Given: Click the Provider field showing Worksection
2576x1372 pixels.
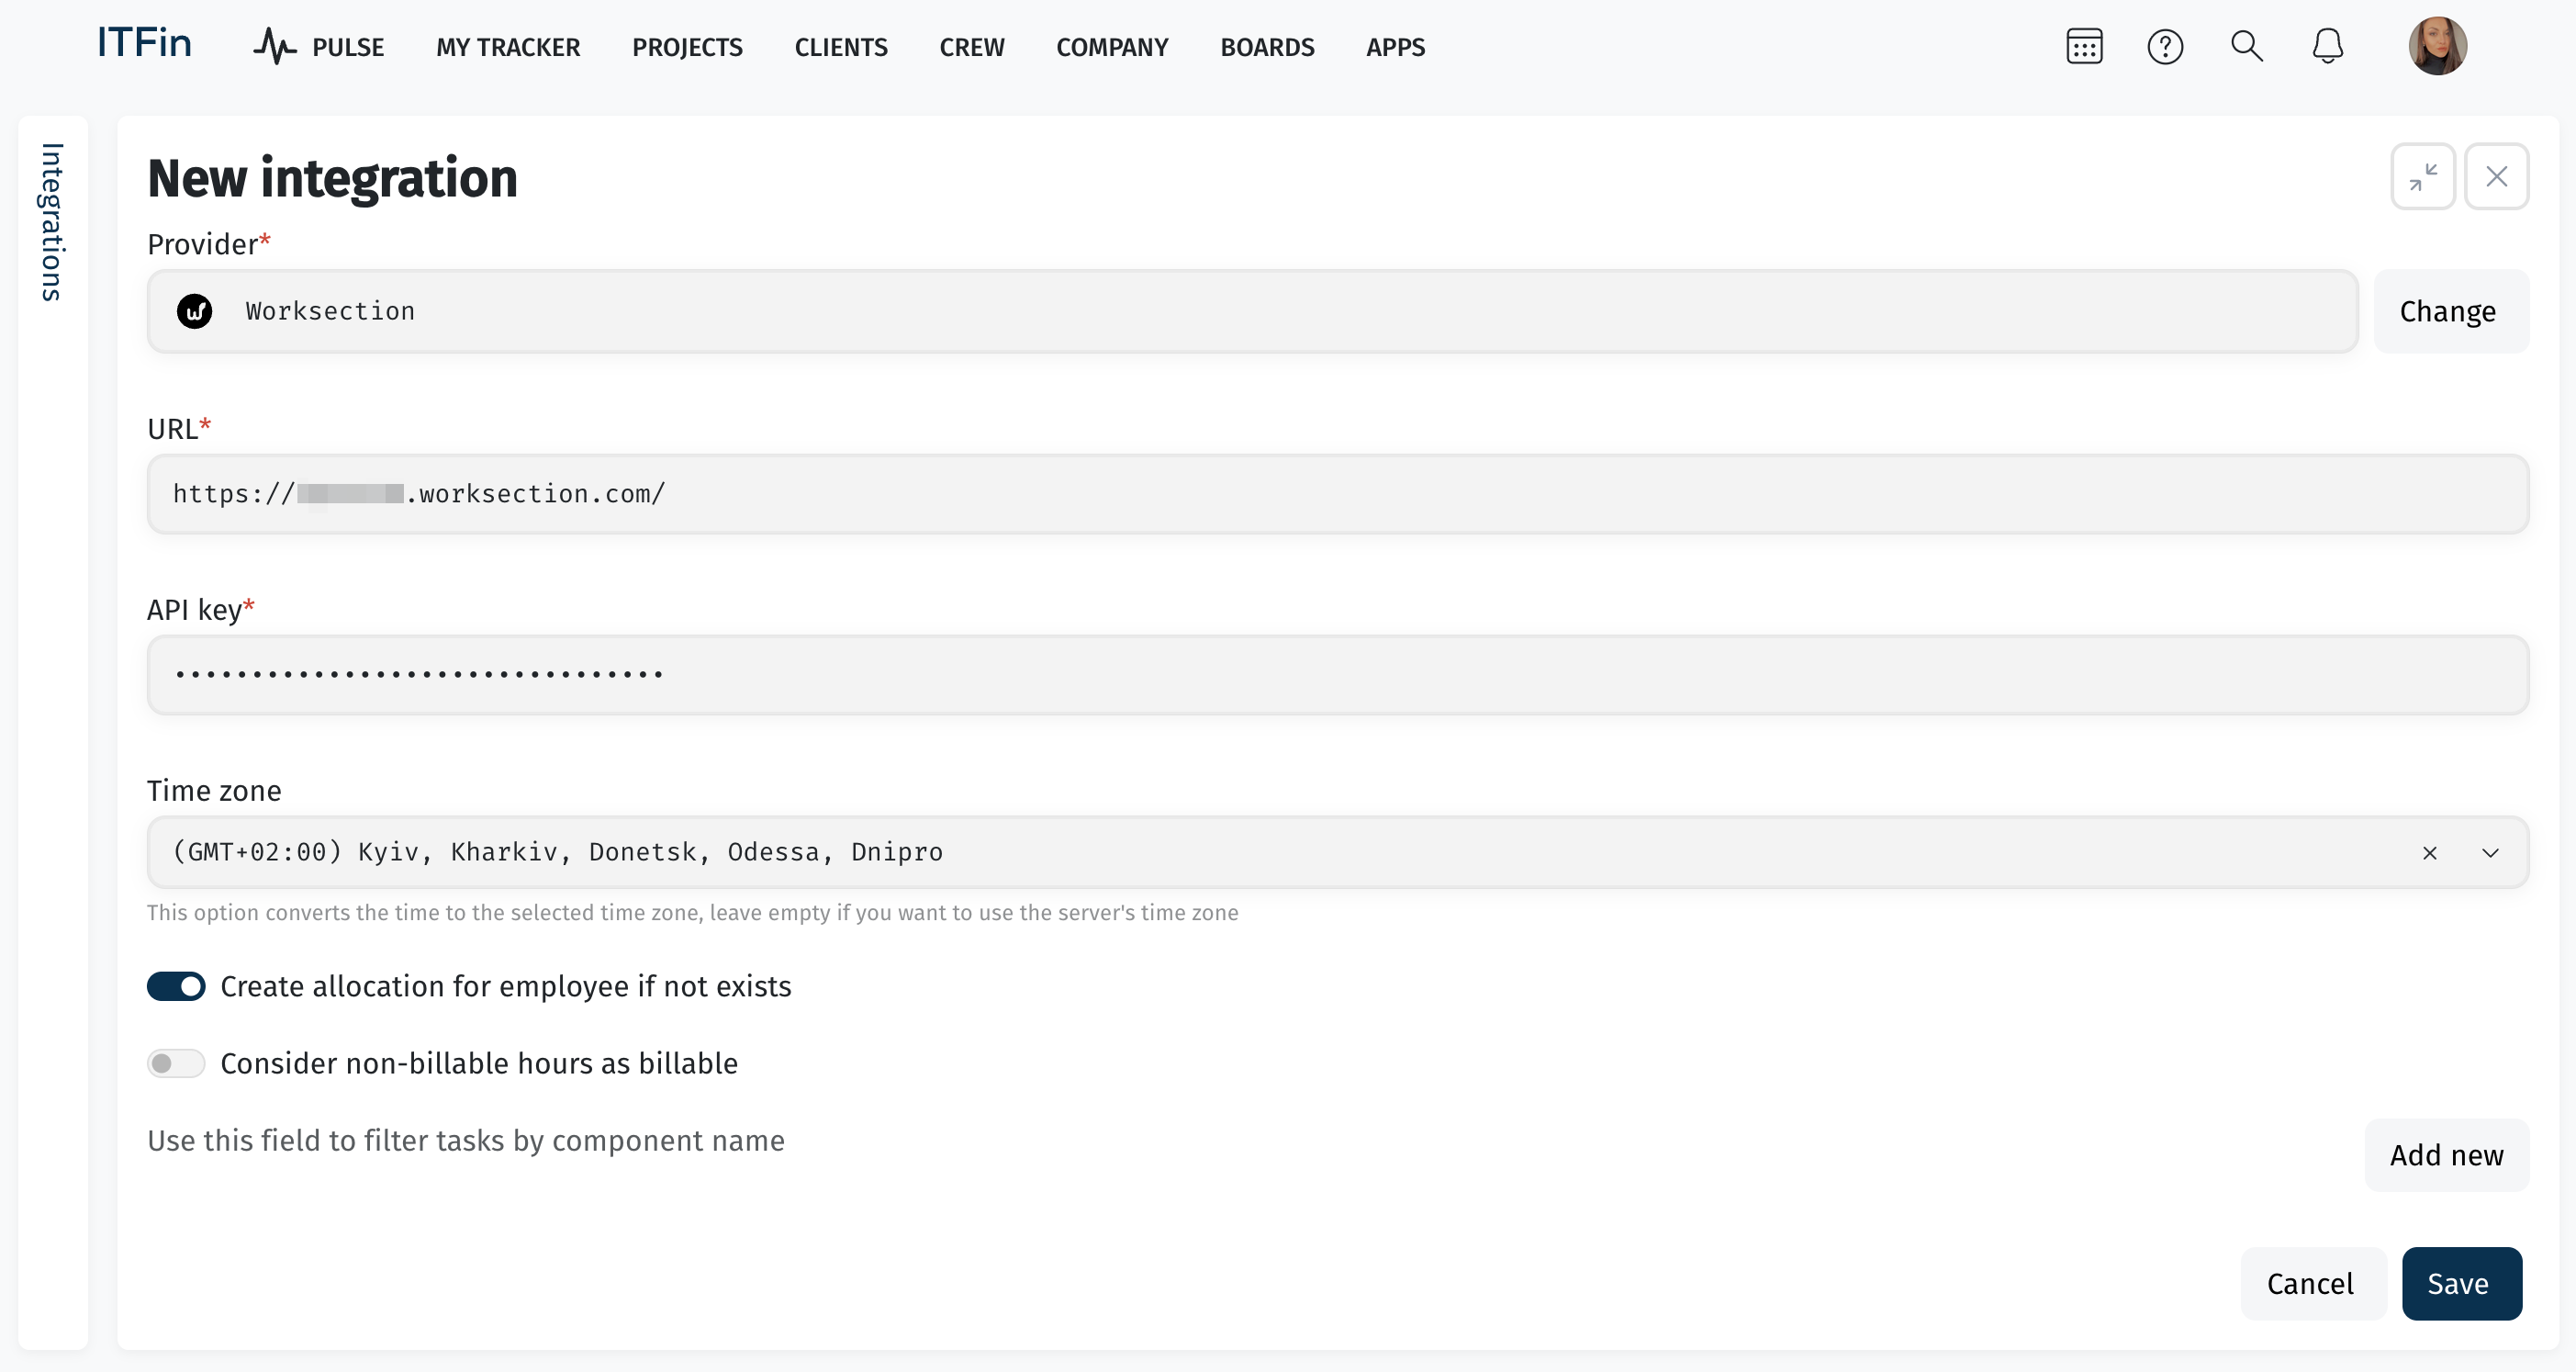Looking at the screenshot, I should [1252, 311].
